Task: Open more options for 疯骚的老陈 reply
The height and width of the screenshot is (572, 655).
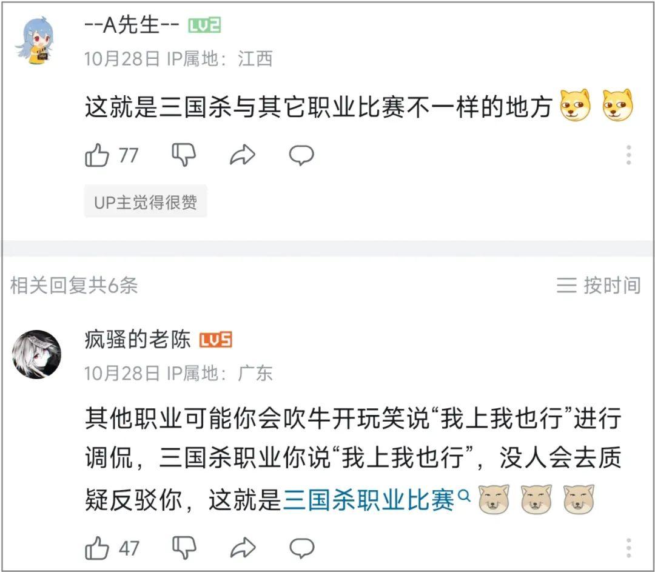Action: [629, 548]
